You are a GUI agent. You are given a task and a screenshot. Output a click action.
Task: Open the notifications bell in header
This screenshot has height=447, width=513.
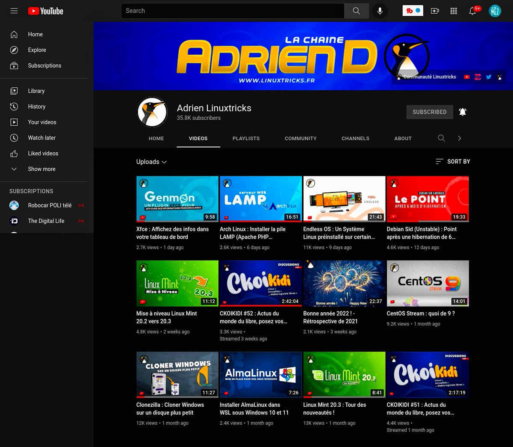pos(473,11)
